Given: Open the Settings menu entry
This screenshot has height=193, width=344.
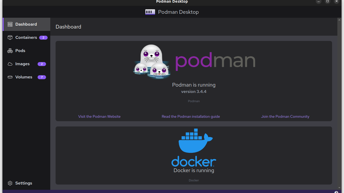Looking at the screenshot, I should [x=24, y=183].
